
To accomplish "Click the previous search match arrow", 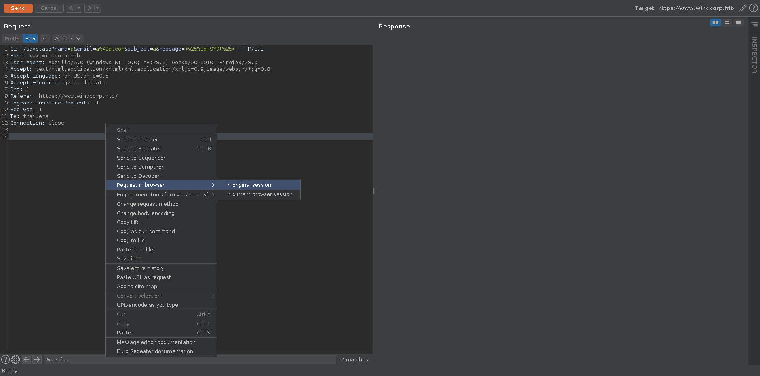I will pyautogui.click(x=27, y=359).
